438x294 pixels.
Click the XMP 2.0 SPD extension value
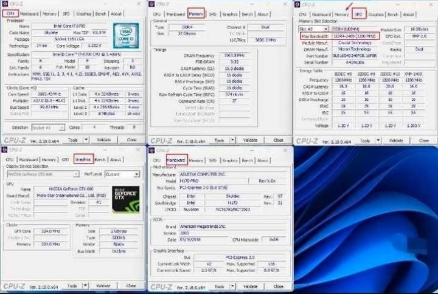point(419,36)
